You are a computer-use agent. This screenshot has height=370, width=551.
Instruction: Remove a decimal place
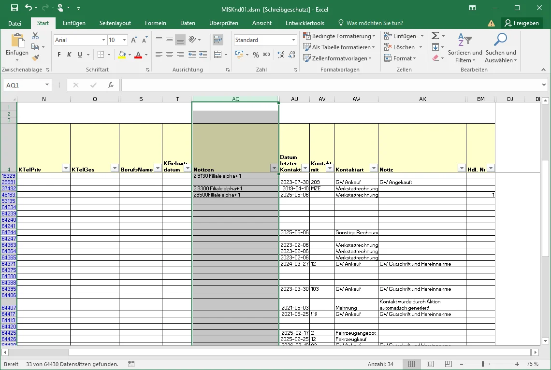[x=291, y=55]
